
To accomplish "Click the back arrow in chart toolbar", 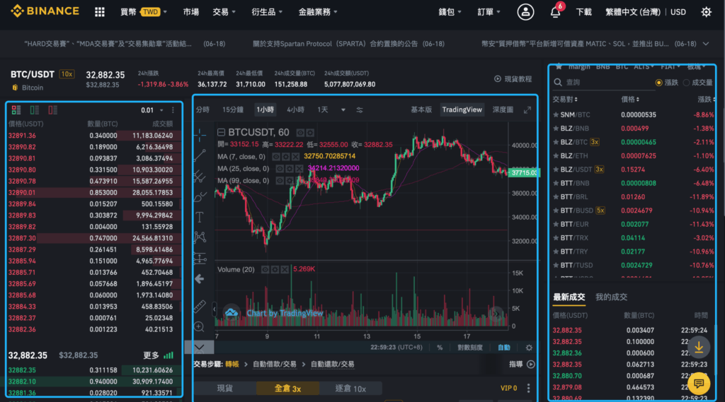I will pyautogui.click(x=199, y=279).
